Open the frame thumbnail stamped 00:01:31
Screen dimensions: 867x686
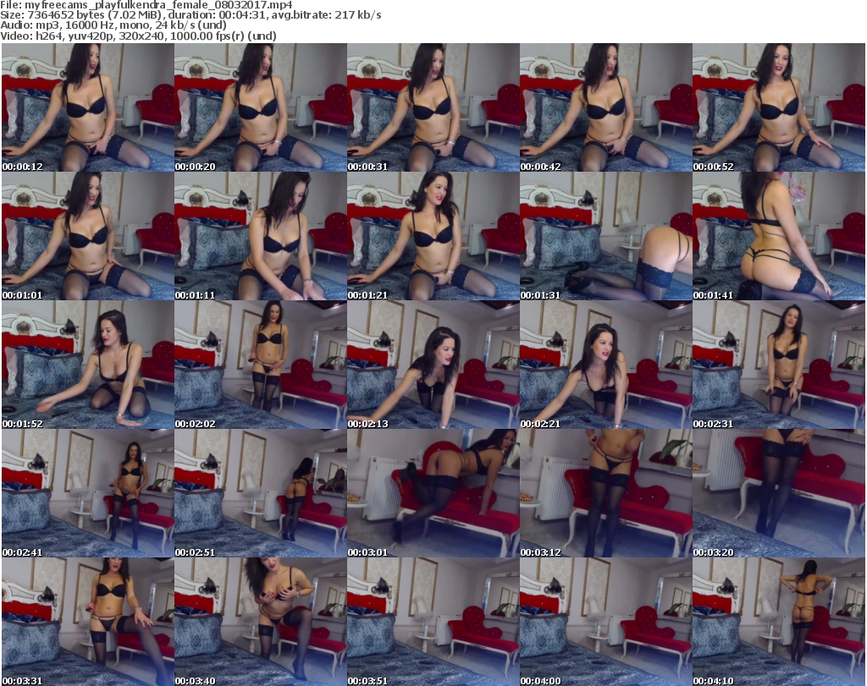pos(606,236)
